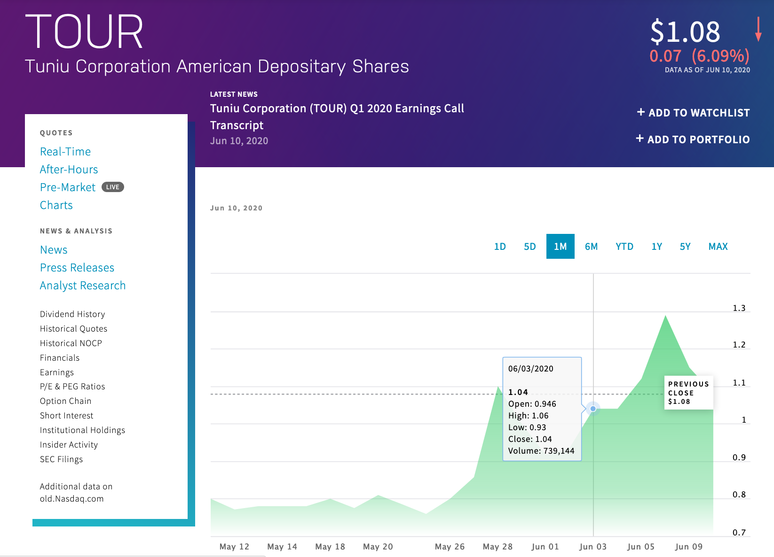Switch chart to YTD range
Viewport: 774px width, 557px height.
tap(624, 247)
